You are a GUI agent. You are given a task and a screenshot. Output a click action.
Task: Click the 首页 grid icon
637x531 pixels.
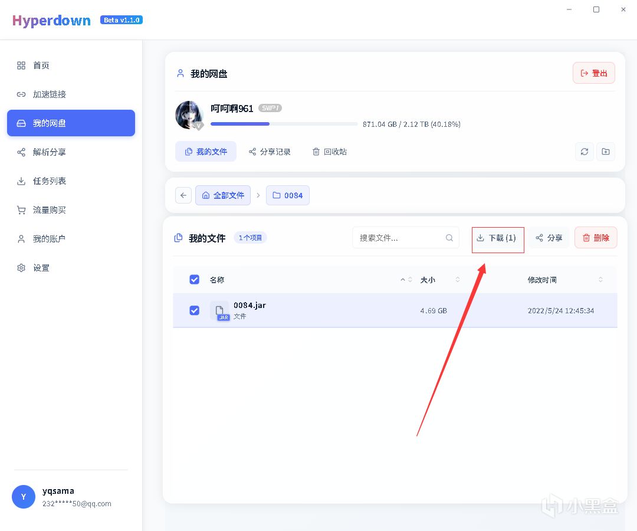21,65
